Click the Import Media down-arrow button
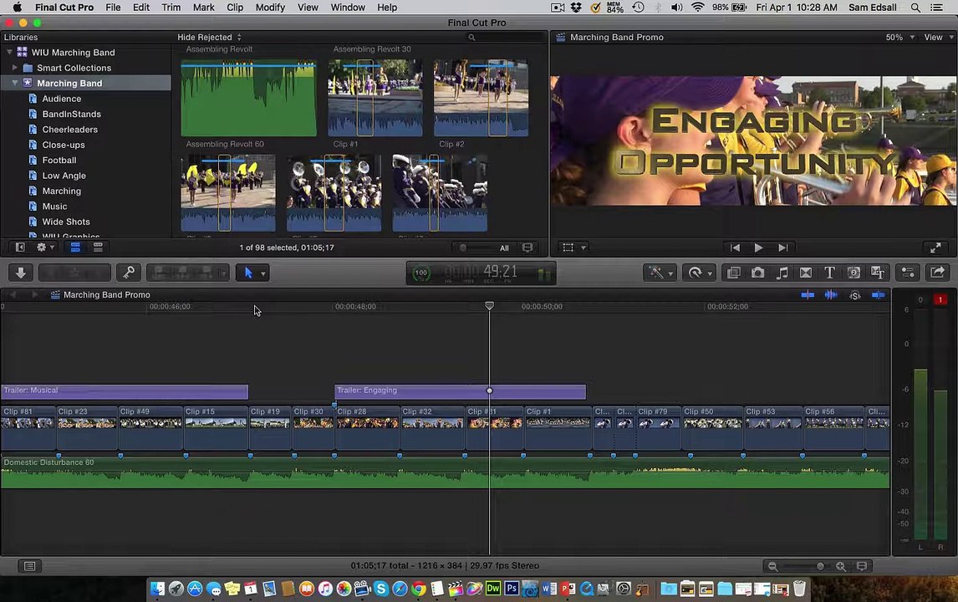 coord(20,273)
